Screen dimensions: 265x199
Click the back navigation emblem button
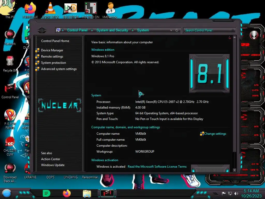point(42,30)
